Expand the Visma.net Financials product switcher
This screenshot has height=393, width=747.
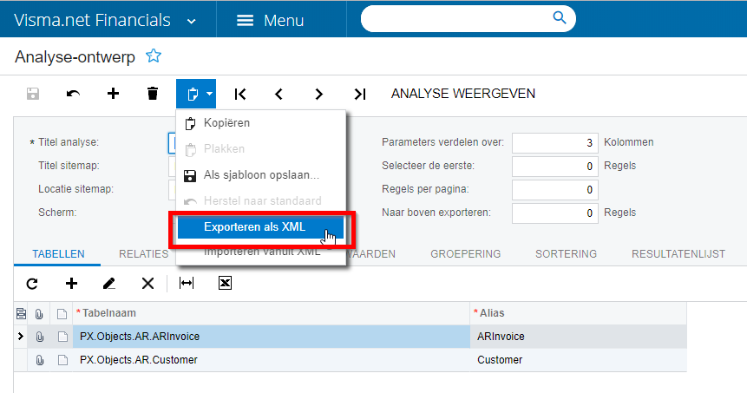tap(192, 20)
